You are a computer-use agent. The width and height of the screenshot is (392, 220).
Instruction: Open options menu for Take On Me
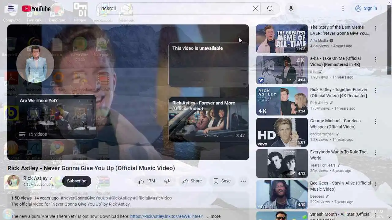[376, 59]
